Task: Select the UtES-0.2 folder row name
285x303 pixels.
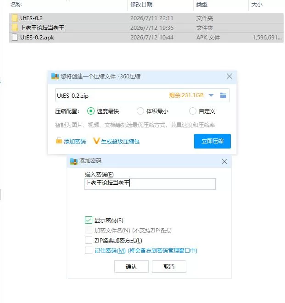Action: click(x=31, y=18)
